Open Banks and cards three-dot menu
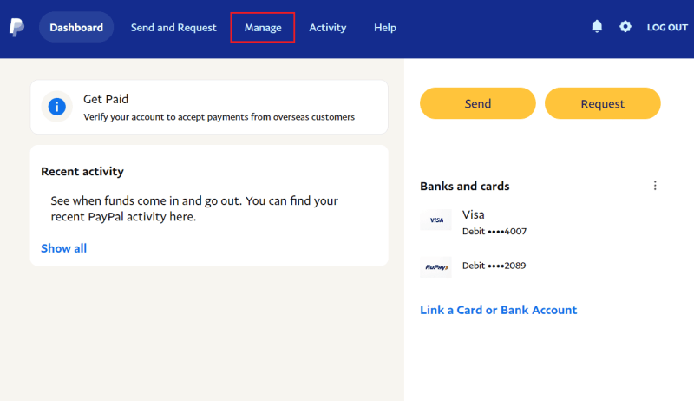The height and width of the screenshot is (401, 694). click(x=655, y=186)
